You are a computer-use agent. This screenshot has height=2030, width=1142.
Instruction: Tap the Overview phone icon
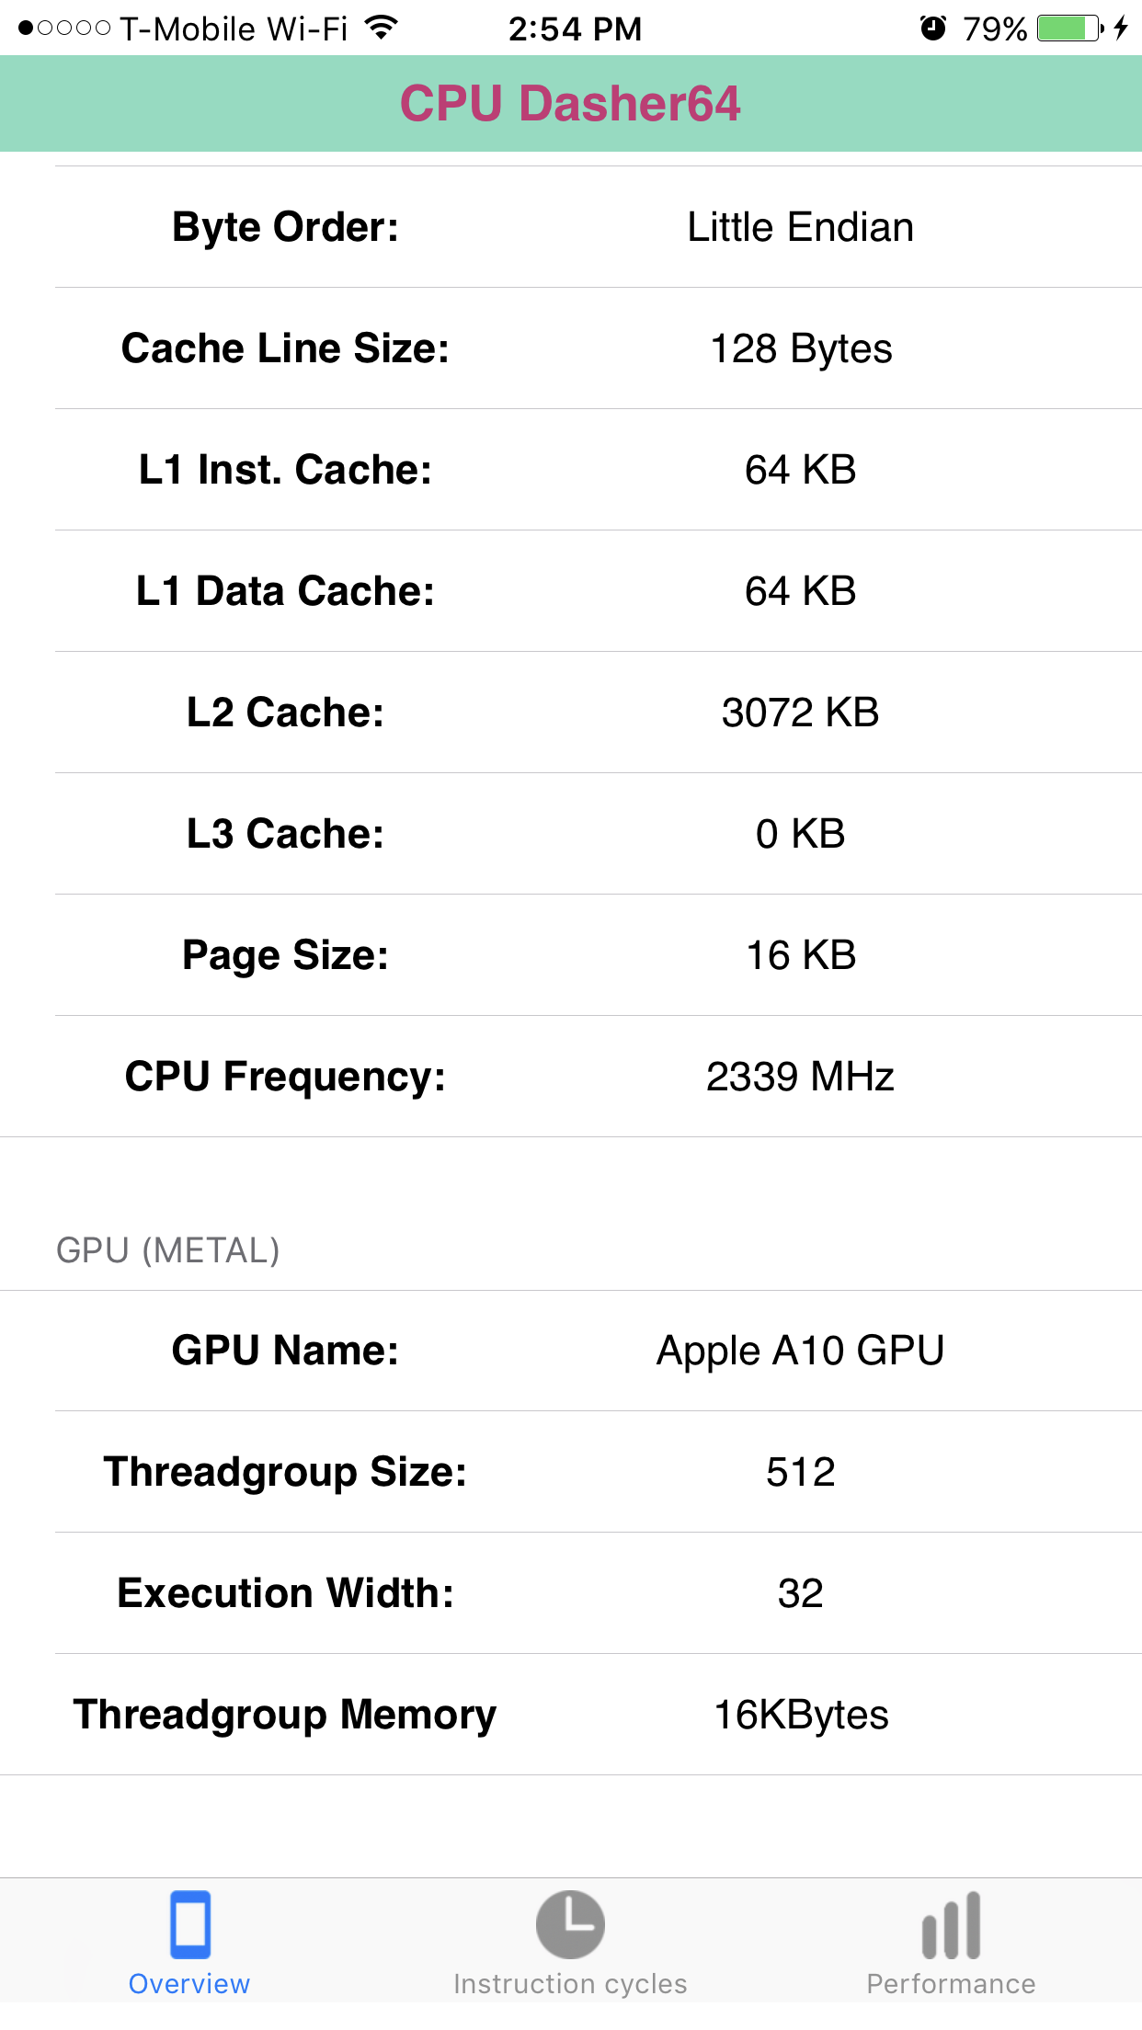[190, 1923]
